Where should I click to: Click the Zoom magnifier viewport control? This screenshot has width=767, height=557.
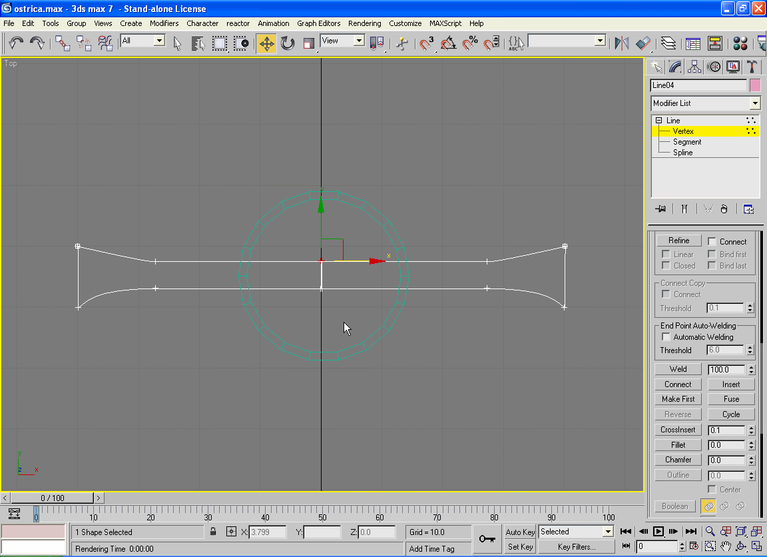[710, 531]
